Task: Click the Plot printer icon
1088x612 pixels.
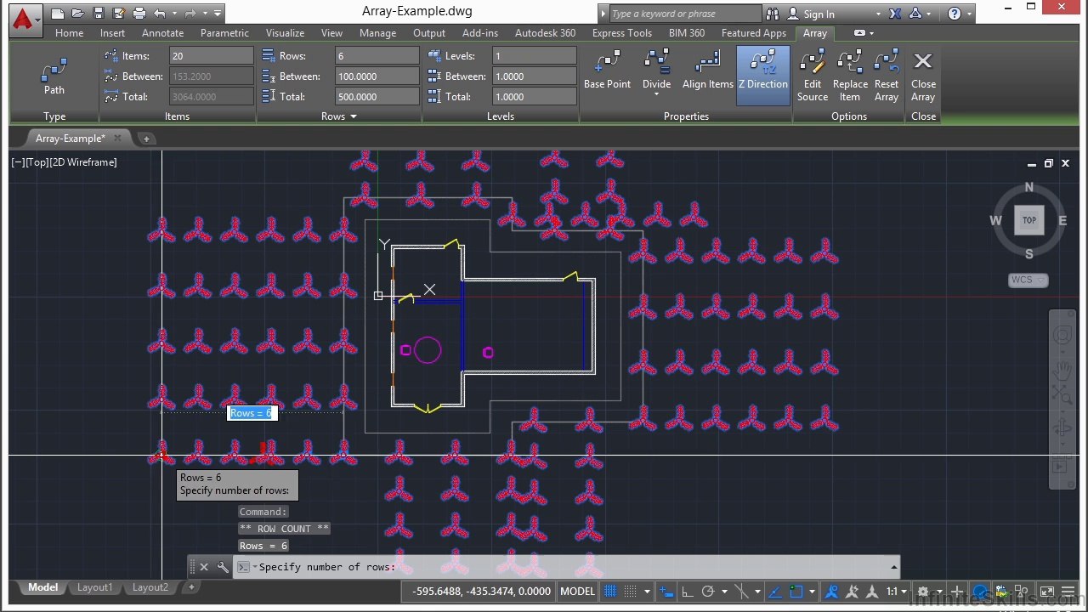Action: pos(139,14)
